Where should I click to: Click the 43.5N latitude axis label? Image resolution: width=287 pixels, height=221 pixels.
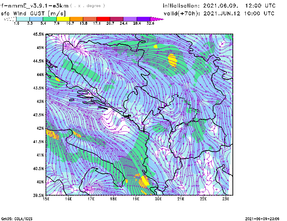(38, 88)
